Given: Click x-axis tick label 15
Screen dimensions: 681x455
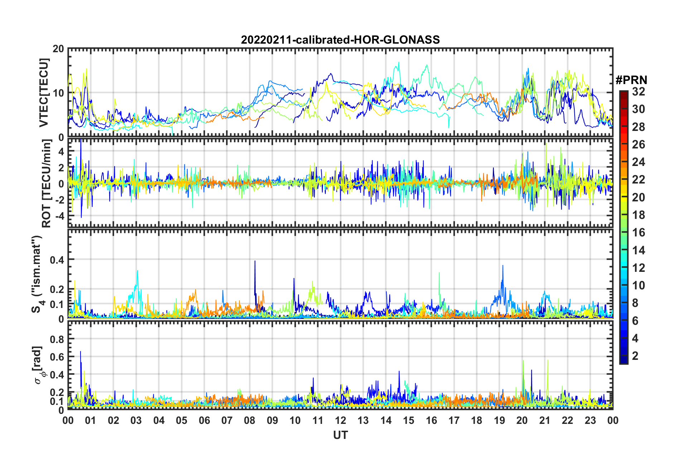Looking at the screenshot, I should click(409, 420).
